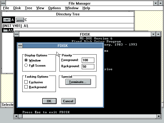Open File Manager control menu box

(x=3, y=3)
